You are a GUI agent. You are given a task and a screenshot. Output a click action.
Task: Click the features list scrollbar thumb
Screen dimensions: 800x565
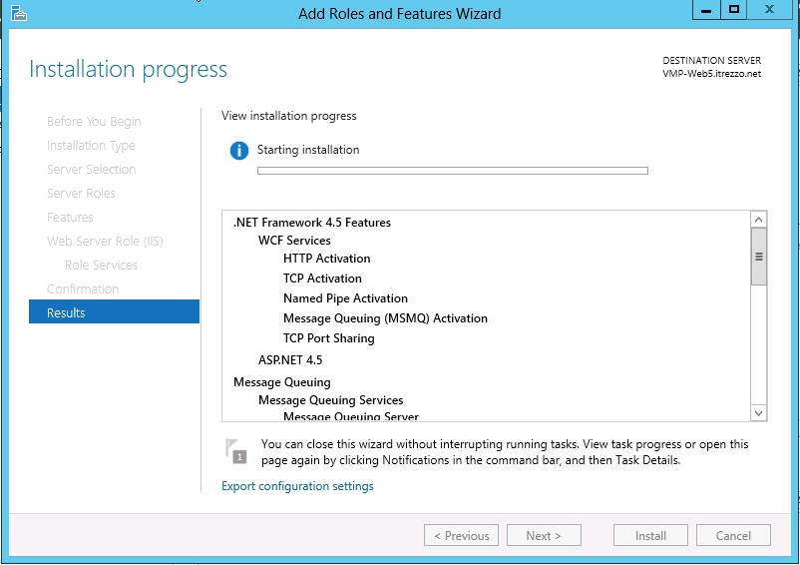[x=759, y=257]
